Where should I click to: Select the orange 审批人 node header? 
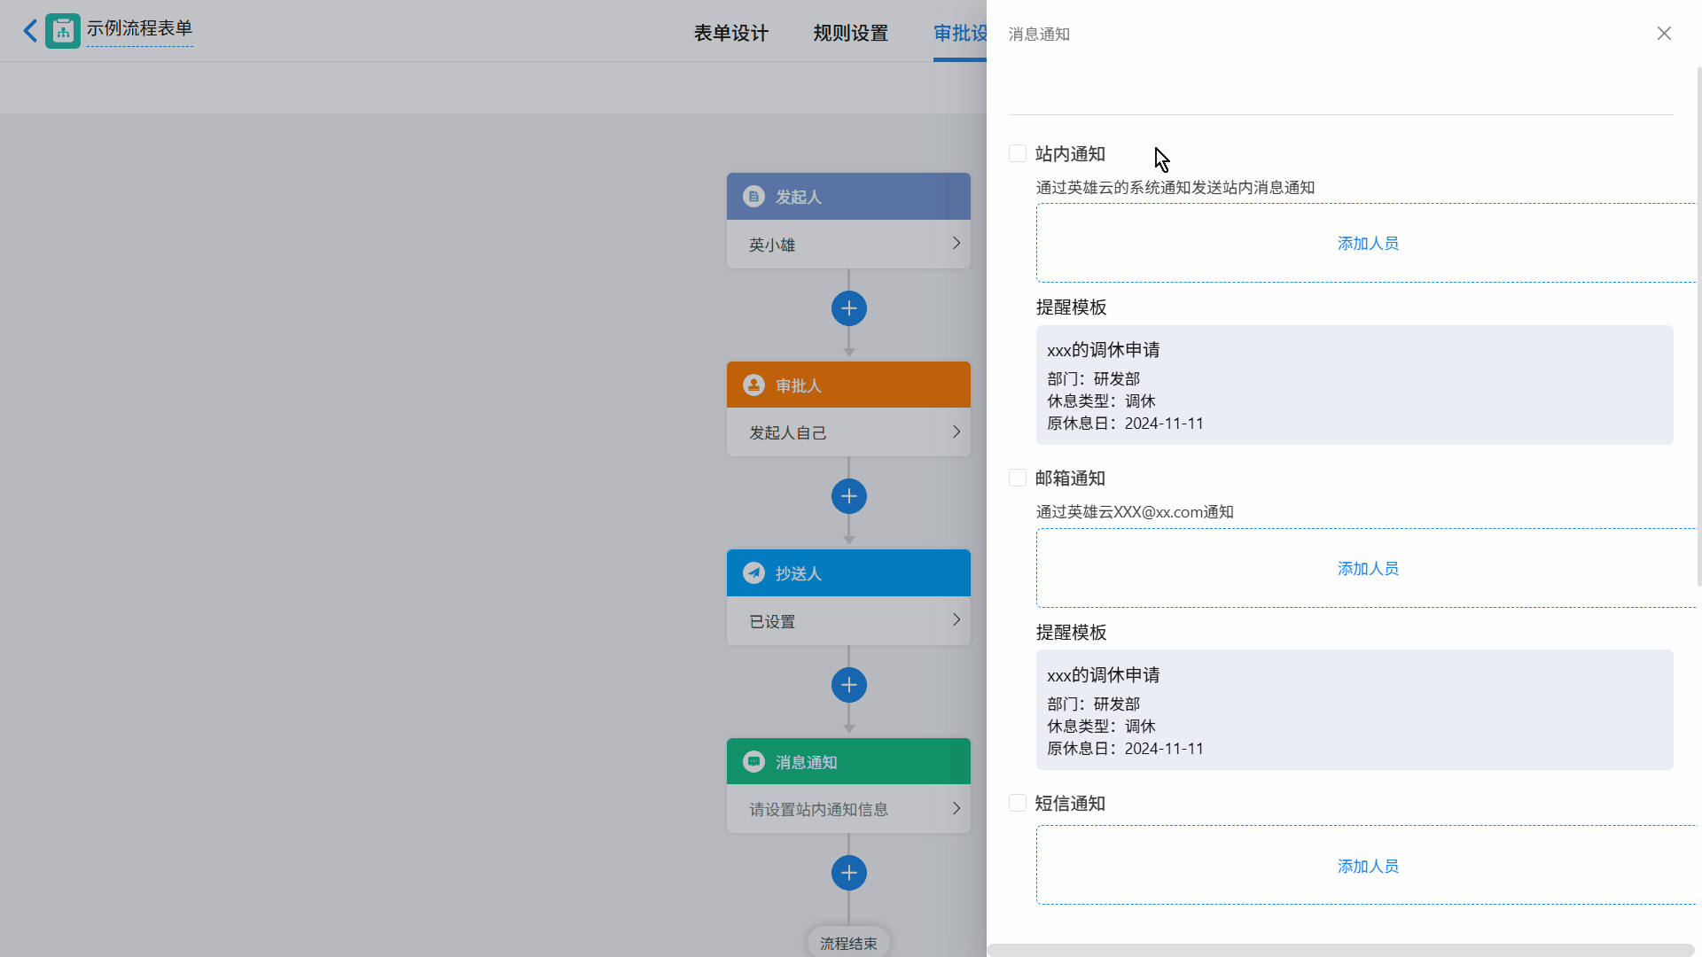pyautogui.click(x=848, y=385)
